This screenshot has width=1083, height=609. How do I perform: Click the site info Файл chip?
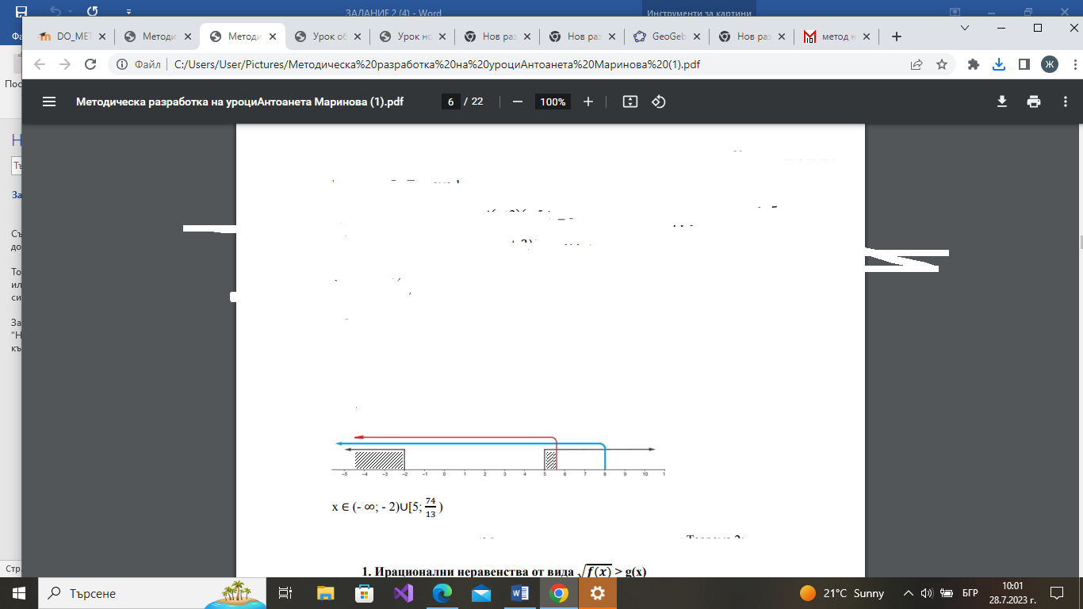coord(140,65)
